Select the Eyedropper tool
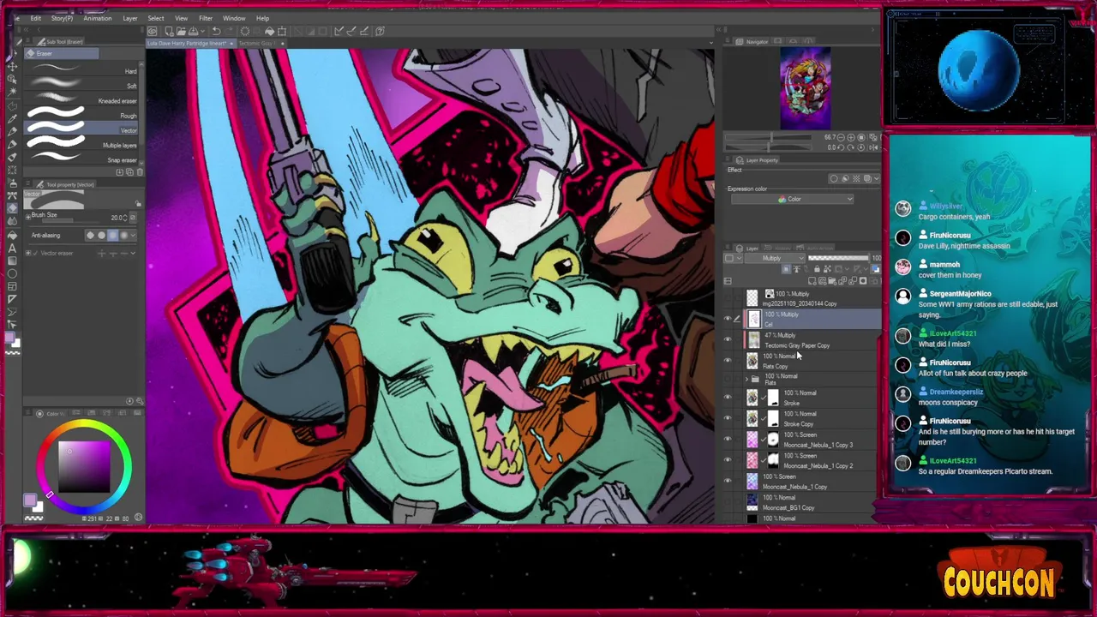Image resolution: width=1097 pixels, height=617 pixels. tap(12, 118)
